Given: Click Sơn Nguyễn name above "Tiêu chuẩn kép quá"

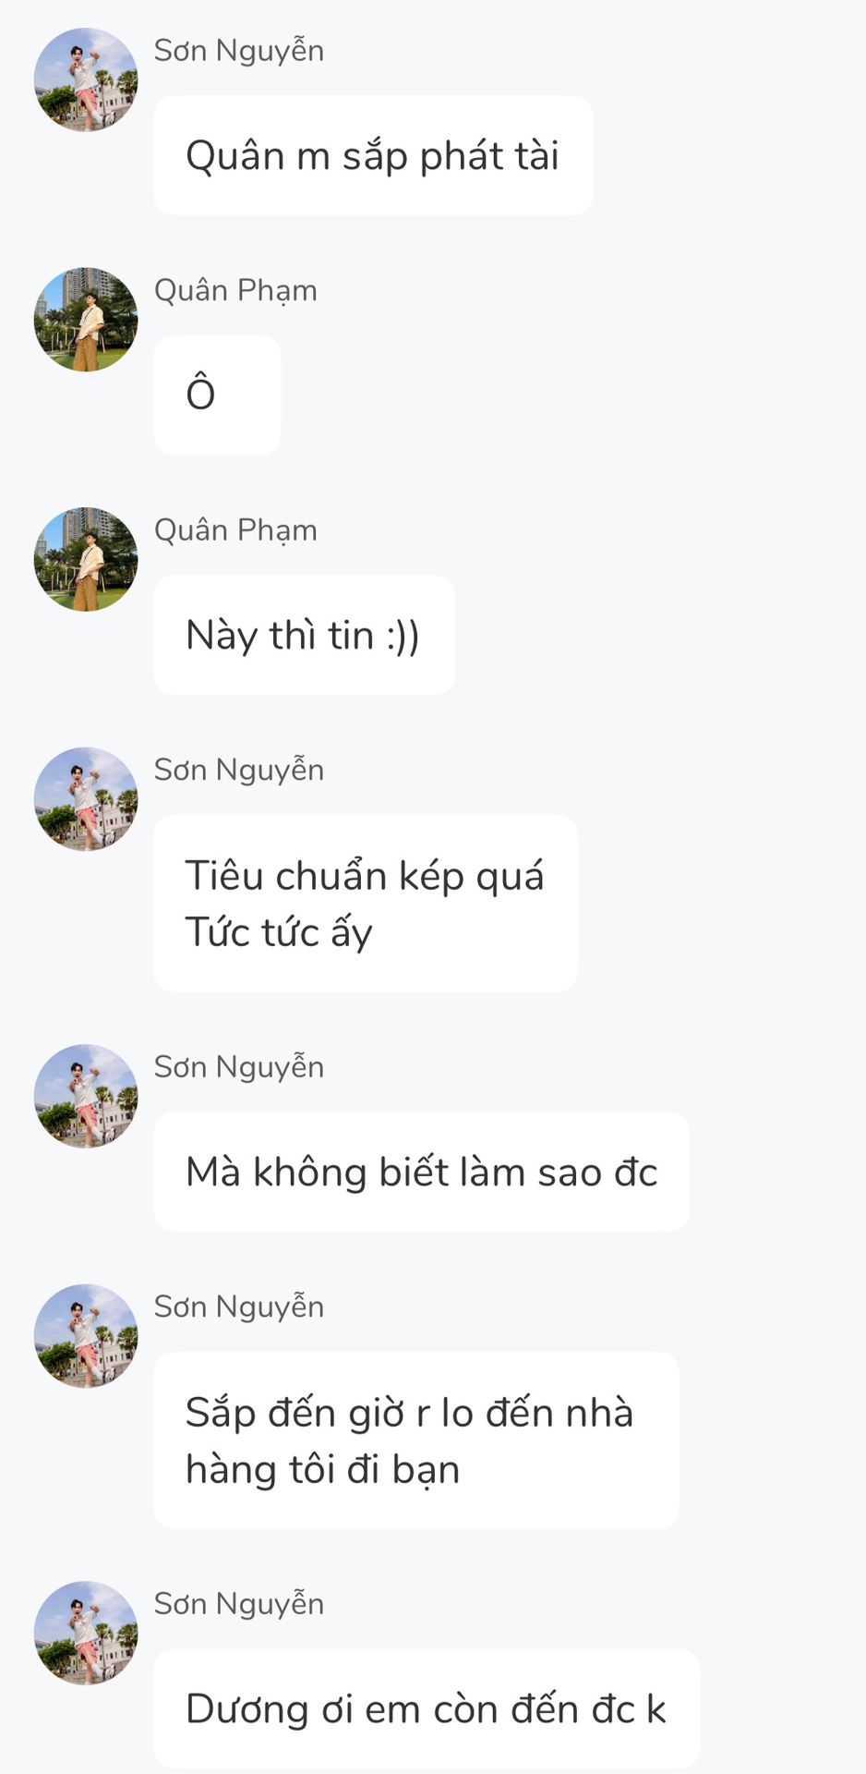Looking at the screenshot, I should coord(238,771).
